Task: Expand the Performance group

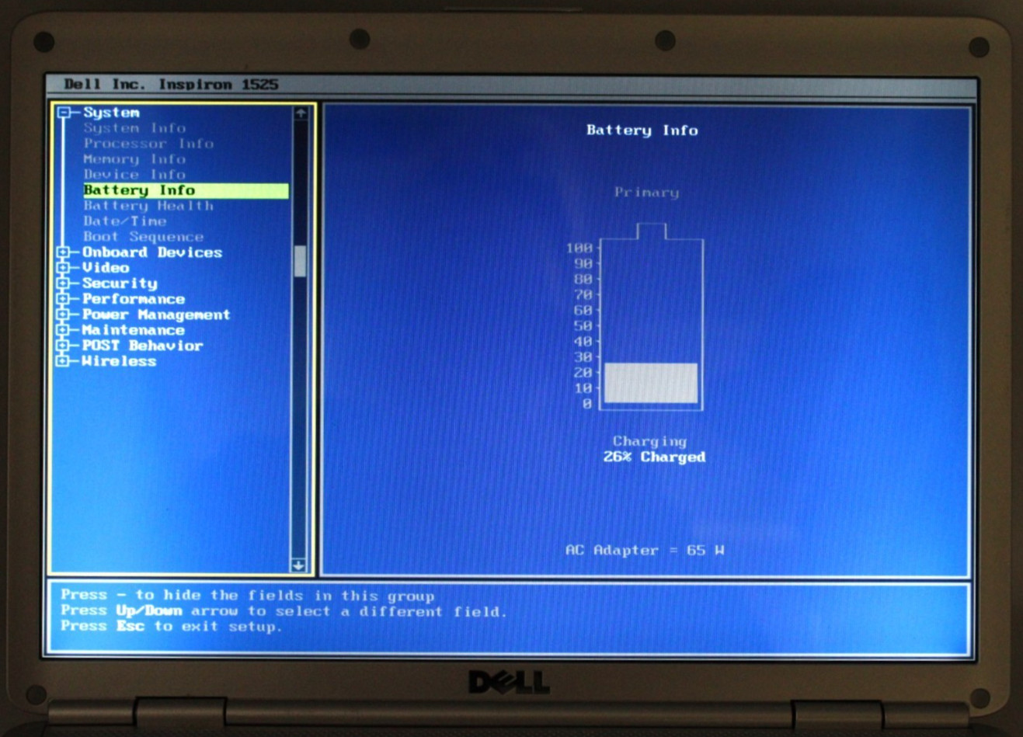Action: coord(64,299)
